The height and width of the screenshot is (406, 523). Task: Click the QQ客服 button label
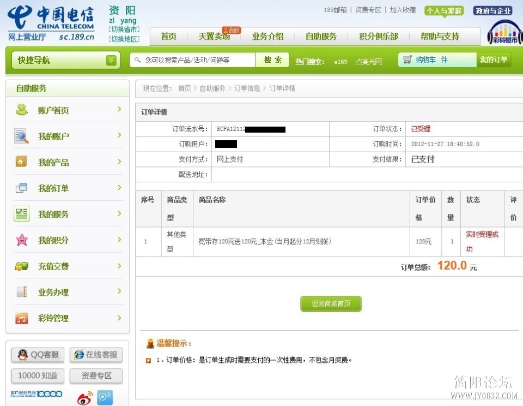click(x=45, y=355)
